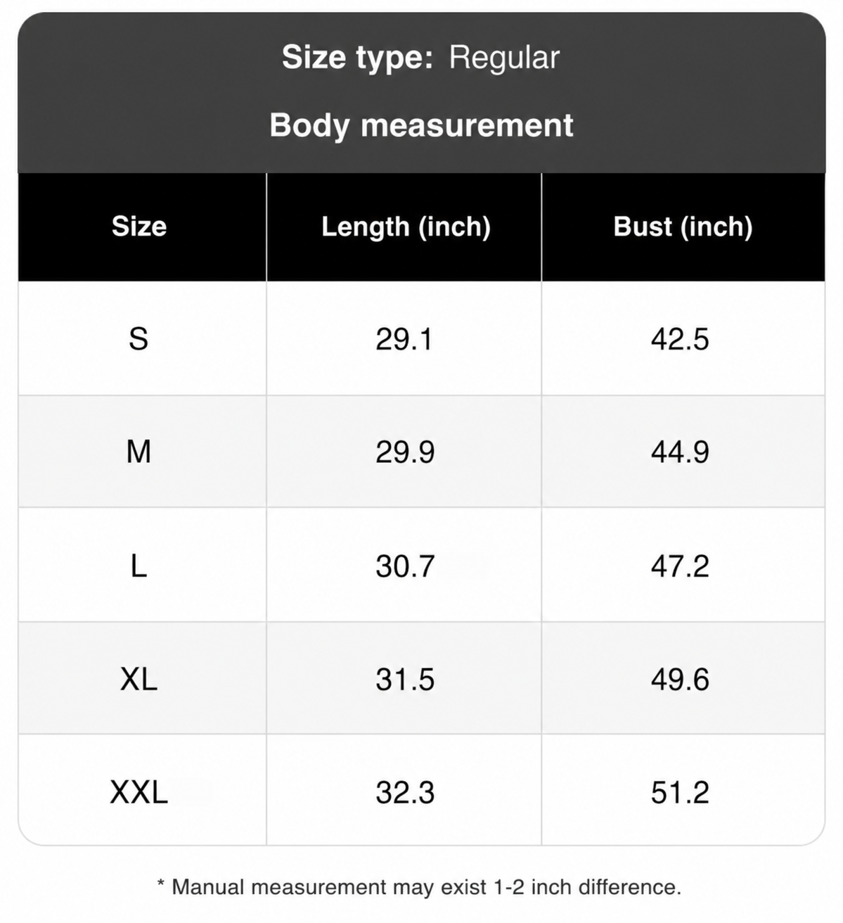This screenshot has width=843, height=923.
Task: Click the 31.5 length value
Action: pyautogui.click(x=405, y=679)
